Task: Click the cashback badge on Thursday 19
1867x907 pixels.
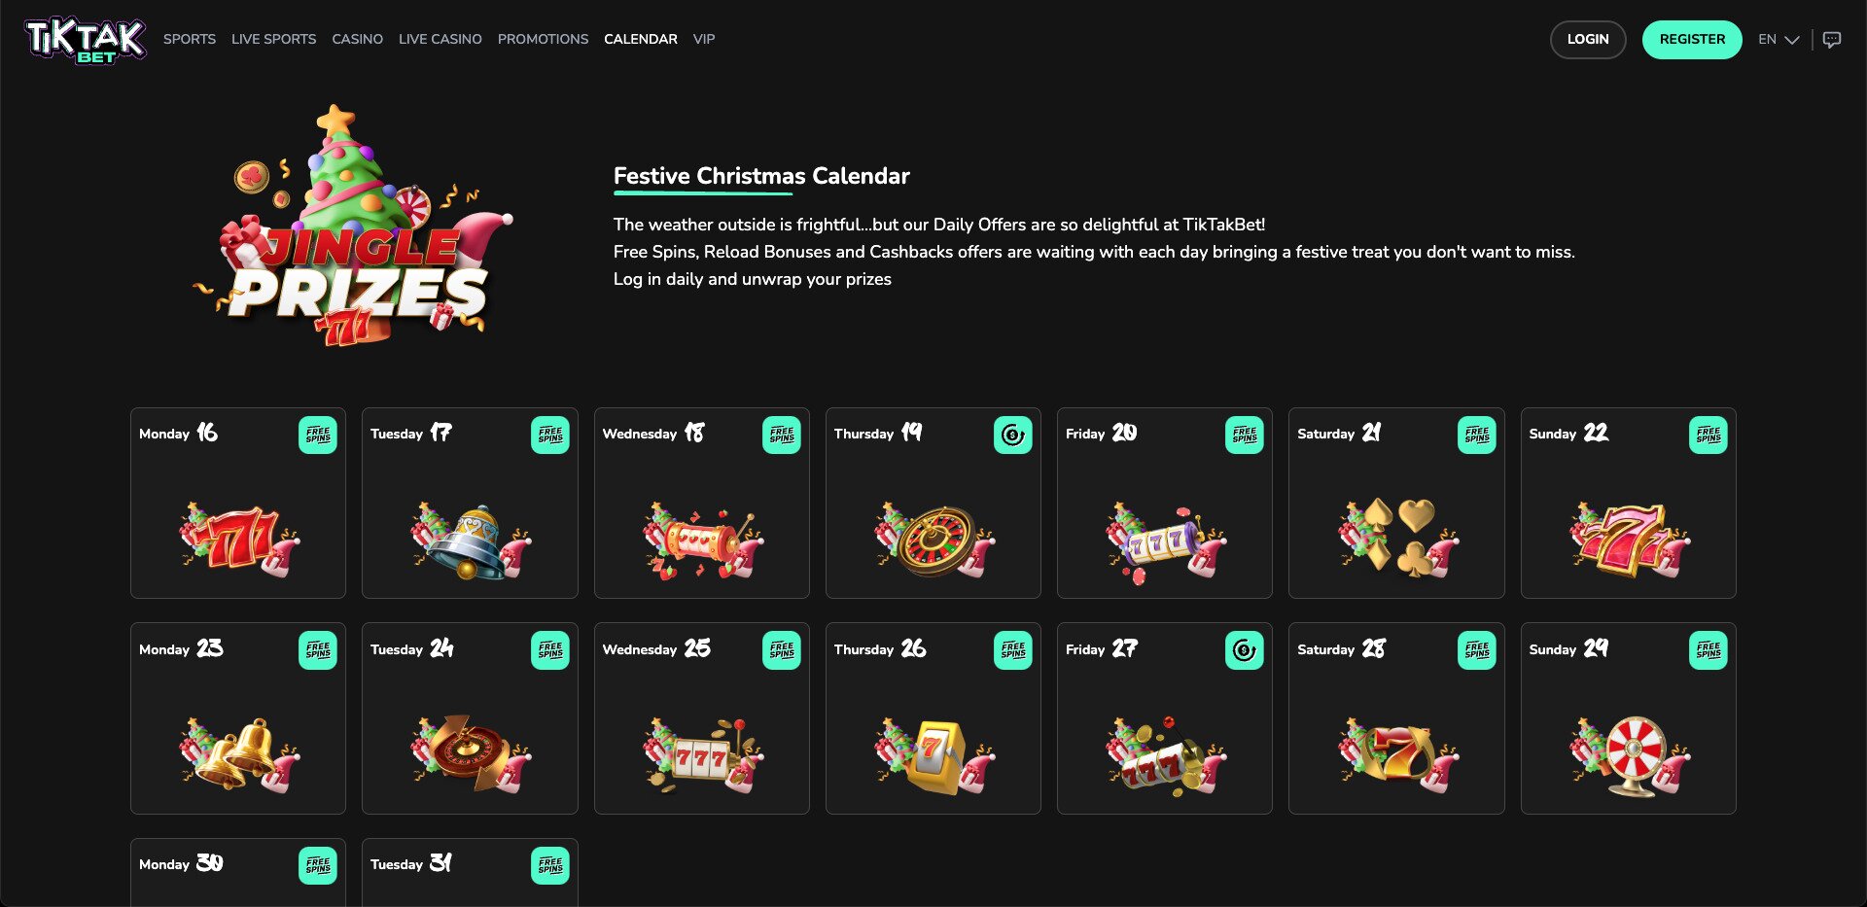Action: (x=1012, y=435)
